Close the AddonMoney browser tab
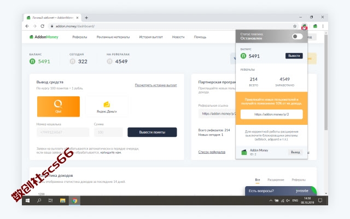This screenshot has width=350, height=219. (78, 18)
